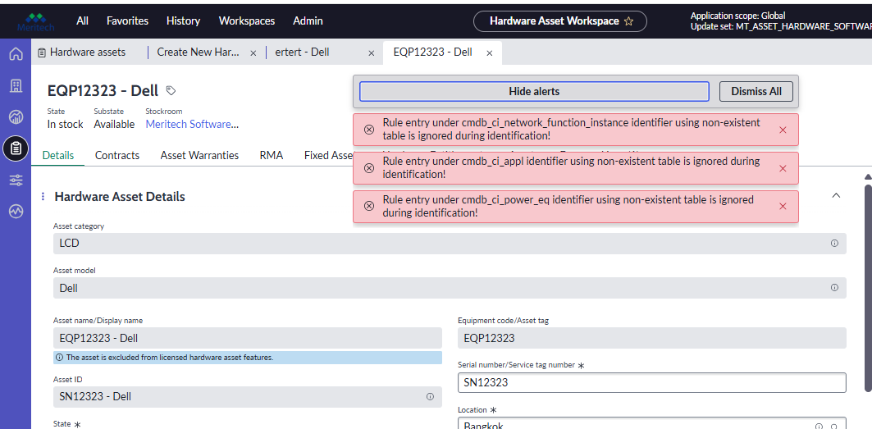Click the Asset model field showing Dell
The image size is (872, 429).
(450, 288)
